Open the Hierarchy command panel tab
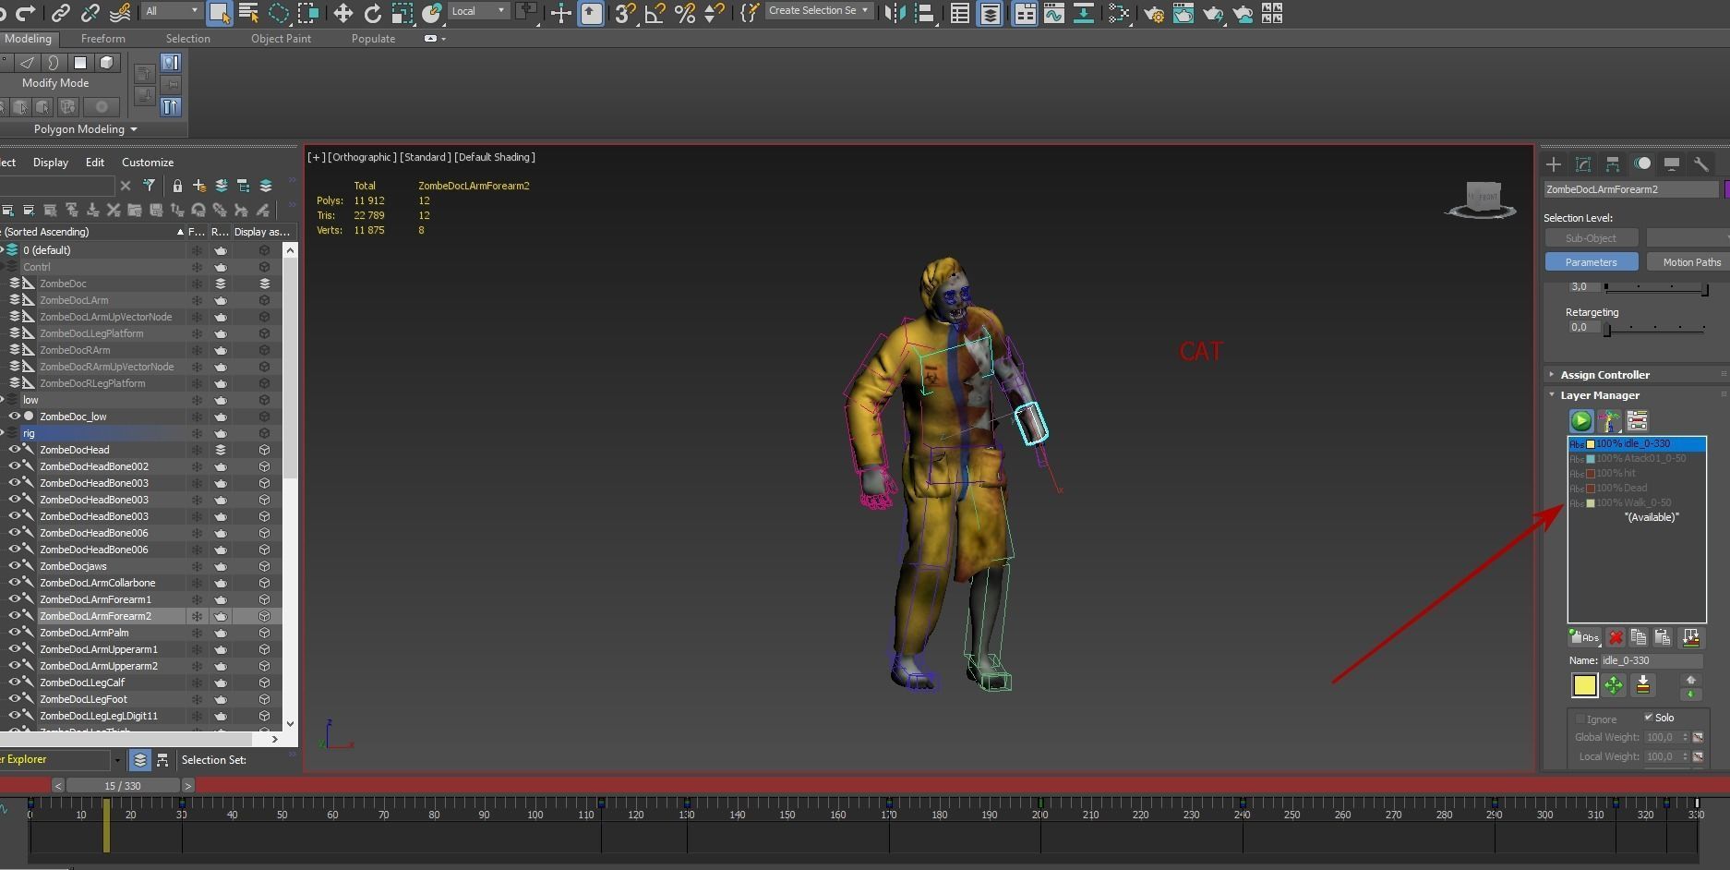This screenshot has width=1730, height=870. point(1613,163)
